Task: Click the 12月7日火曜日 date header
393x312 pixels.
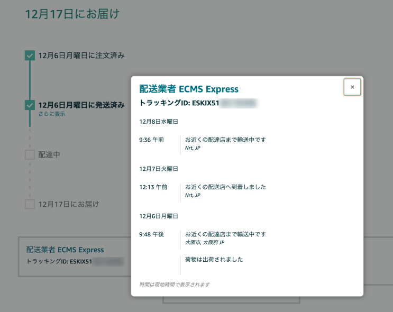Action: [159, 169]
